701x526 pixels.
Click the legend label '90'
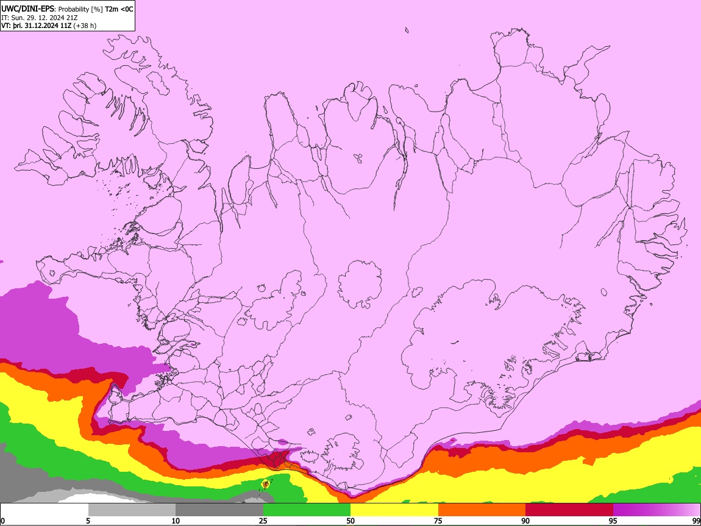(x=525, y=521)
